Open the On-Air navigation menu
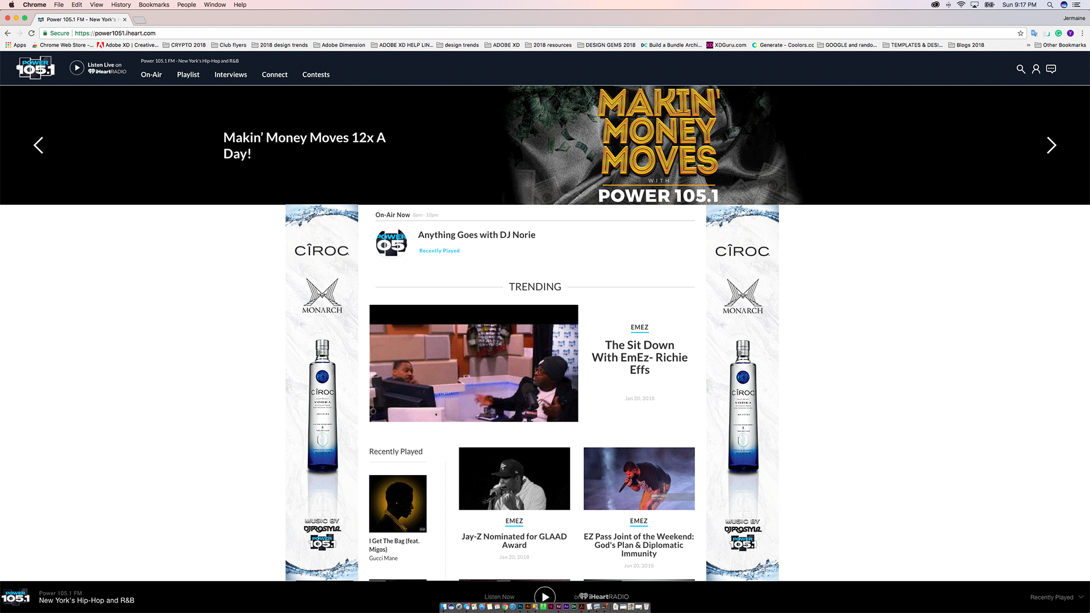Image resolution: width=1090 pixels, height=613 pixels. (151, 75)
